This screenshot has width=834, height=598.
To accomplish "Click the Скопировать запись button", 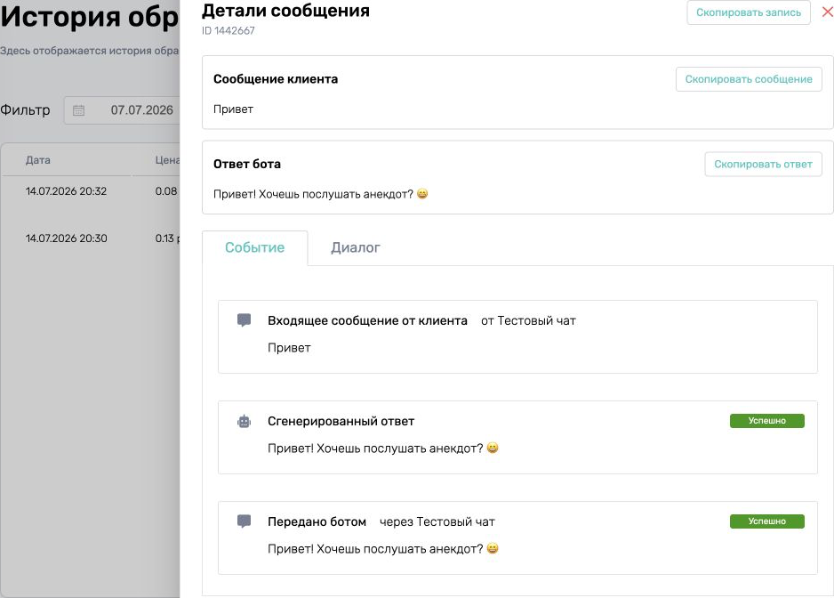I will click(749, 12).
